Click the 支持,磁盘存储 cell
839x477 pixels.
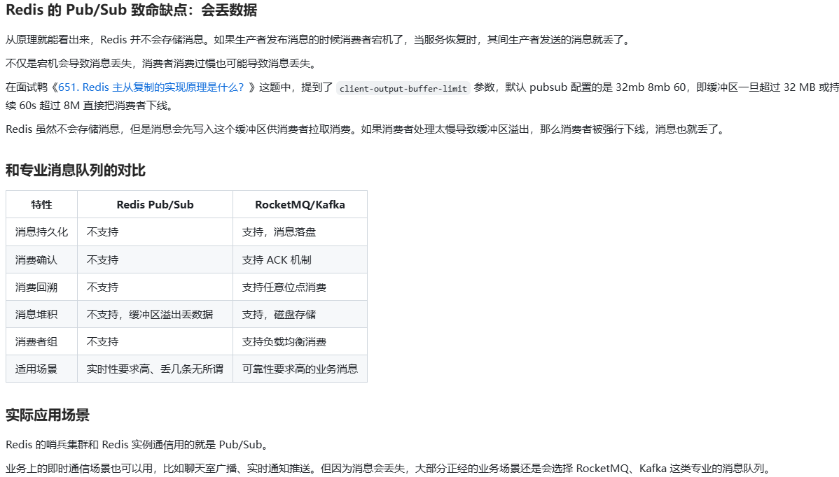coord(300,314)
